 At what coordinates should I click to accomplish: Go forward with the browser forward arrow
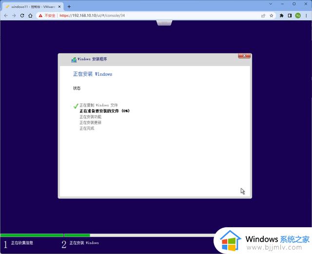point(14,16)
